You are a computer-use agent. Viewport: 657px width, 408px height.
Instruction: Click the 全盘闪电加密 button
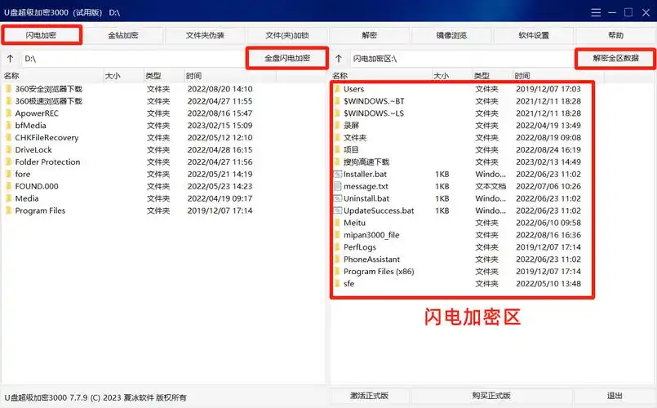click(x=286, y=59)
